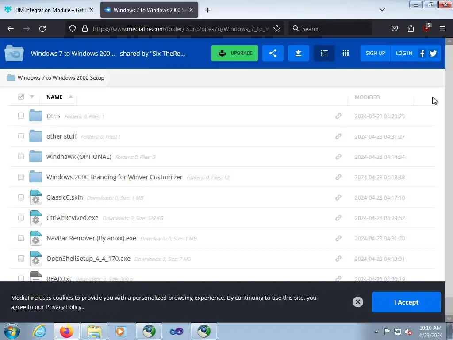Click the download folder icon button

tap(299, 53)
